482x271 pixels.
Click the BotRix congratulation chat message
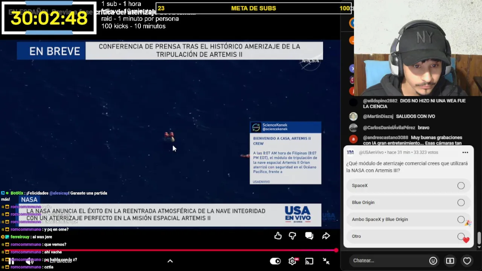coord(55,196)
